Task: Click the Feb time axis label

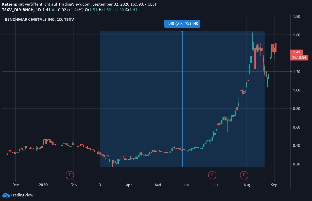Action: tap(73, 185)
